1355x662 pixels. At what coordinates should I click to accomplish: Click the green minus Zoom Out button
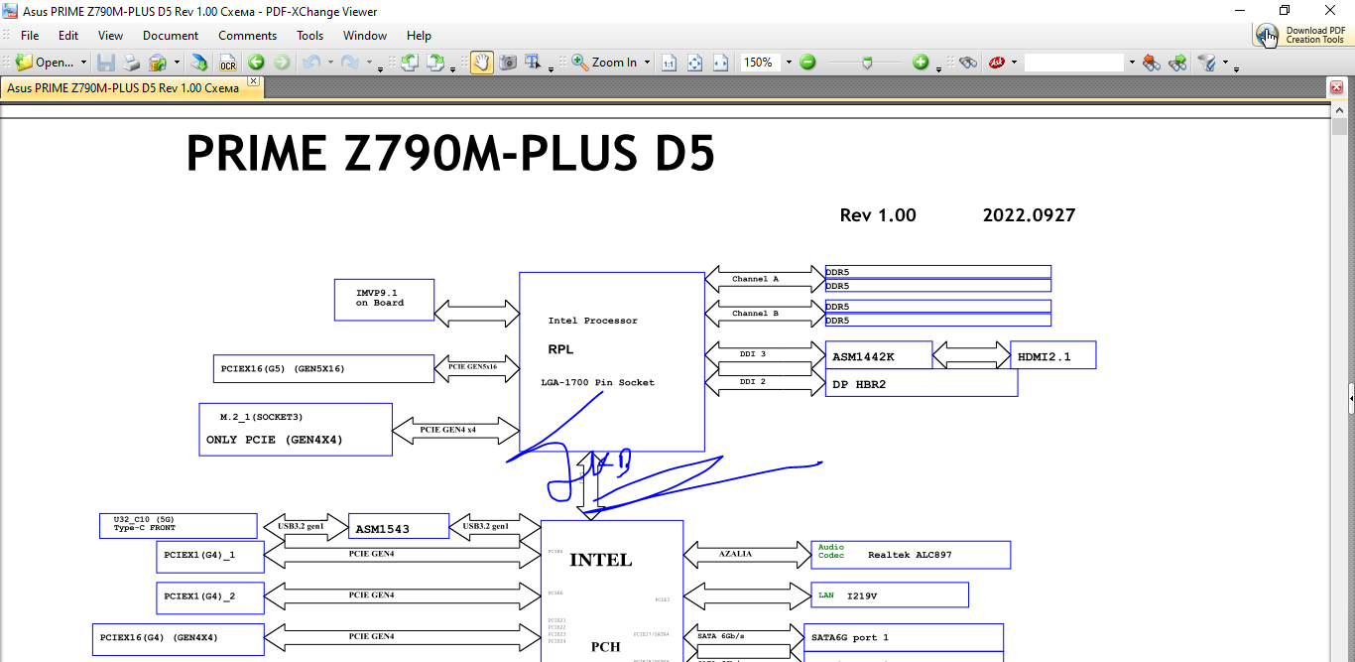807,63
